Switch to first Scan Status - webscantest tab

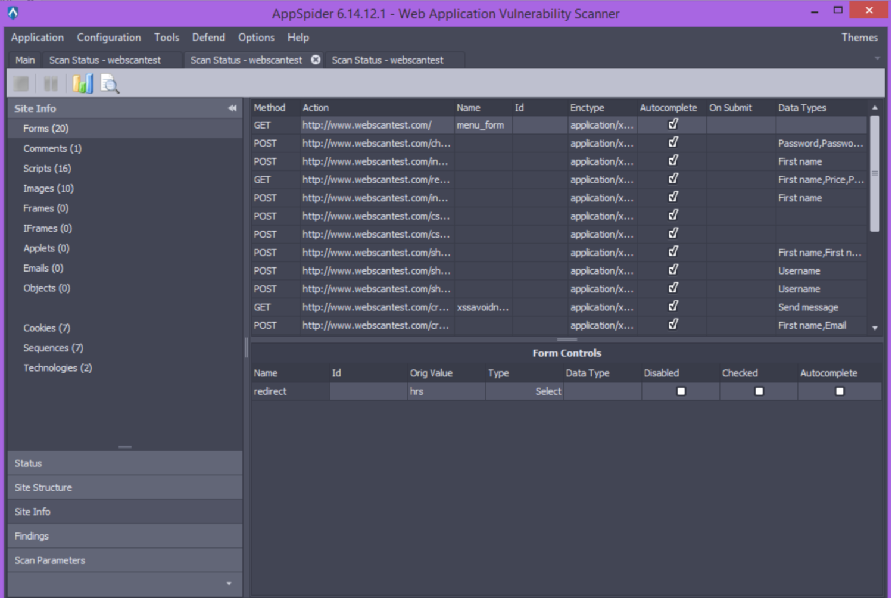click(111, 60)
